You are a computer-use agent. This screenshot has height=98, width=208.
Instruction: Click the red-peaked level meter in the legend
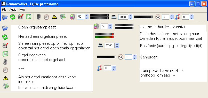coord(104,36)
